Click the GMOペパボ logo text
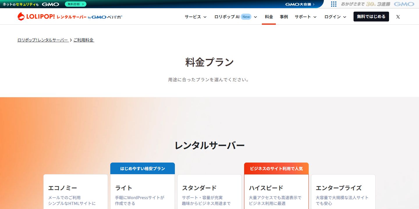This screenshot has height=209, width=419. click(x=105, y=17)
